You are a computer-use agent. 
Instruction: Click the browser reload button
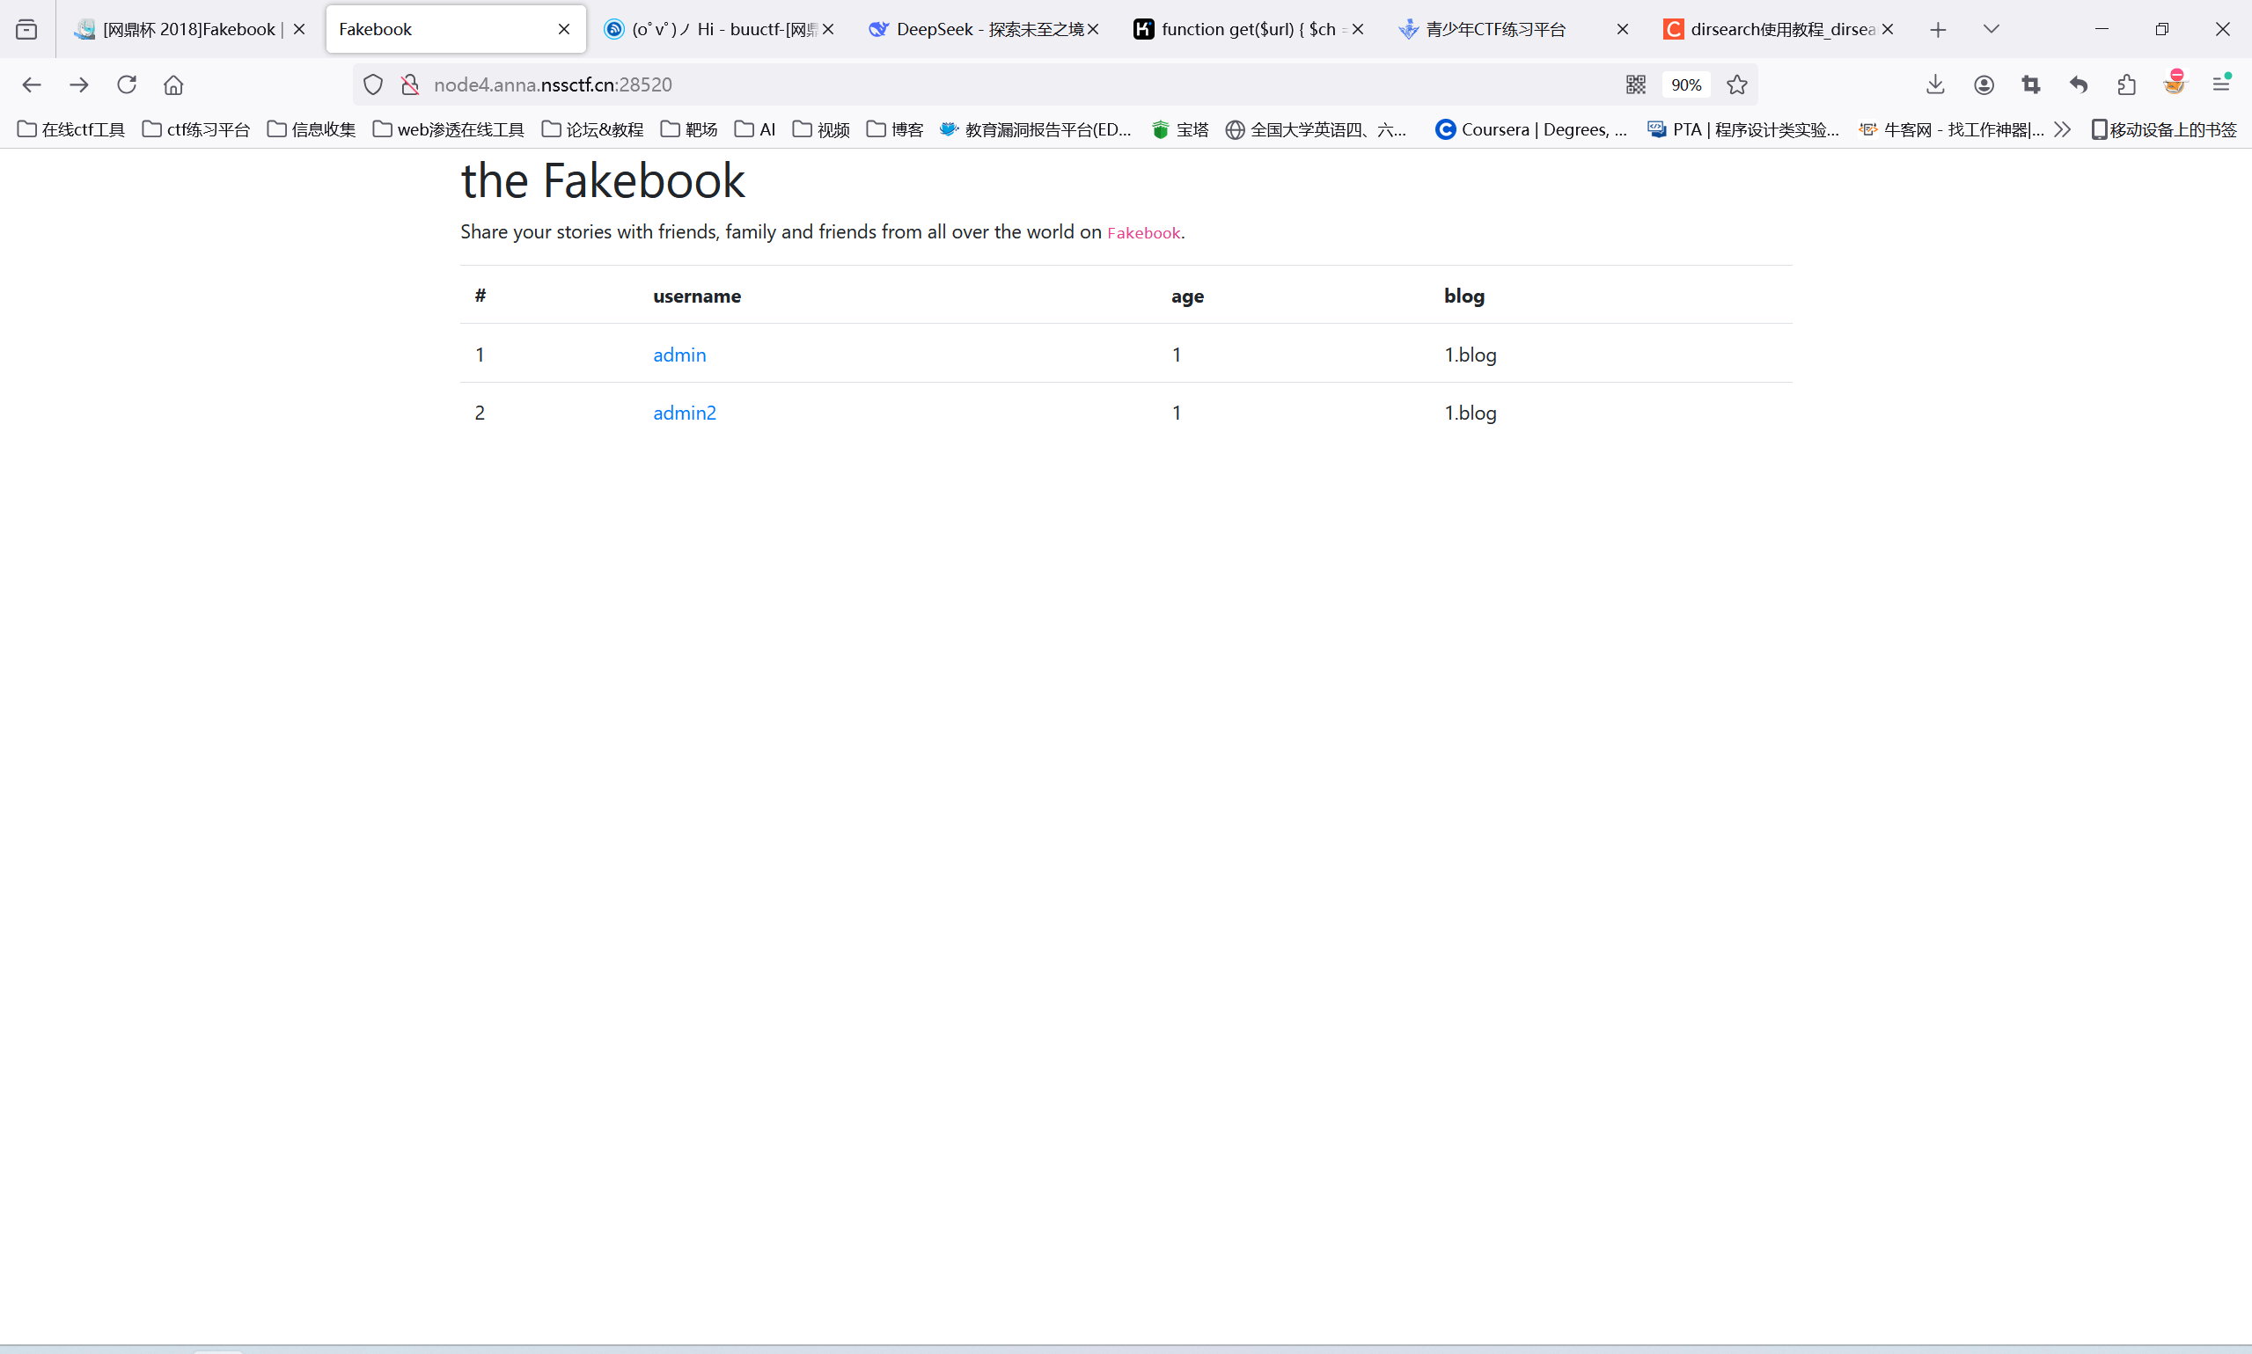click(127, 84)
